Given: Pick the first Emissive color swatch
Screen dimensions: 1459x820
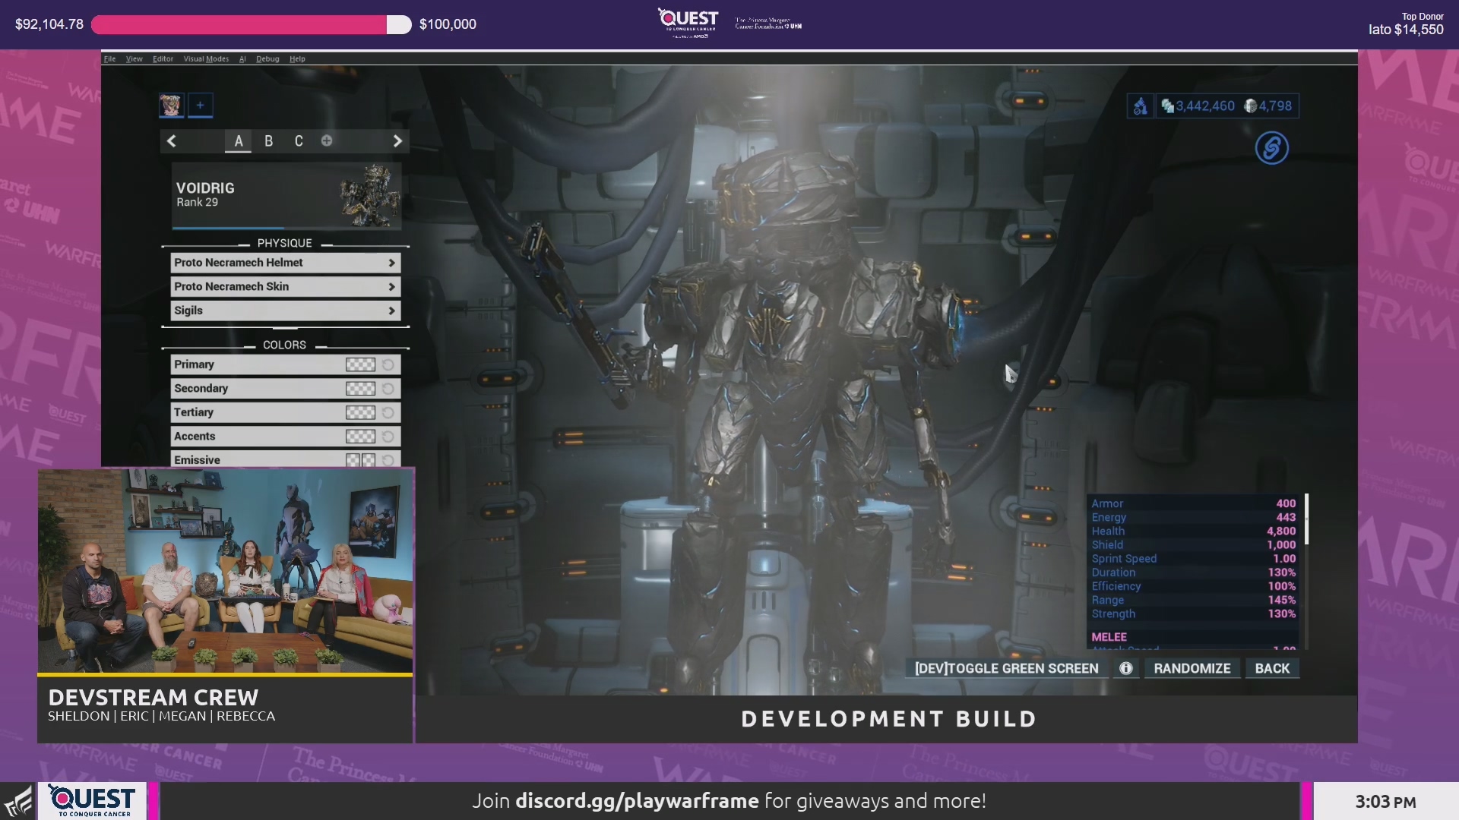Looking at the screenshot, I should [353, 460].
